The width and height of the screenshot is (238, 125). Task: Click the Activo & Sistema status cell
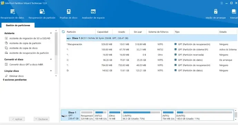[228, 49]
